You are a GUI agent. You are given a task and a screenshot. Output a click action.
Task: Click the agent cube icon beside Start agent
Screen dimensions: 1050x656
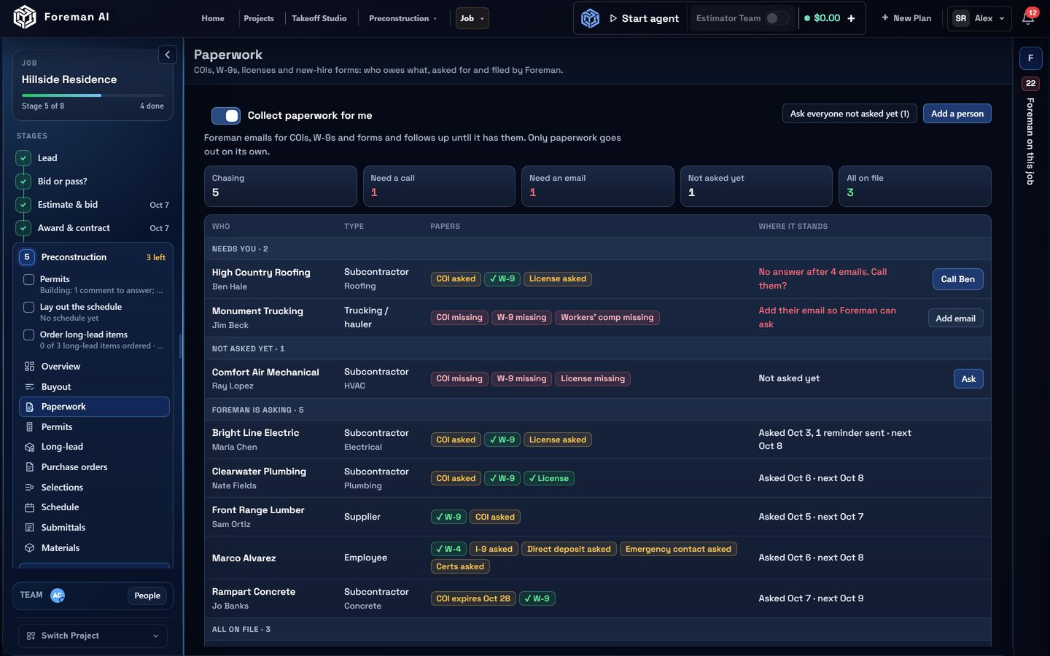(590, 18)
